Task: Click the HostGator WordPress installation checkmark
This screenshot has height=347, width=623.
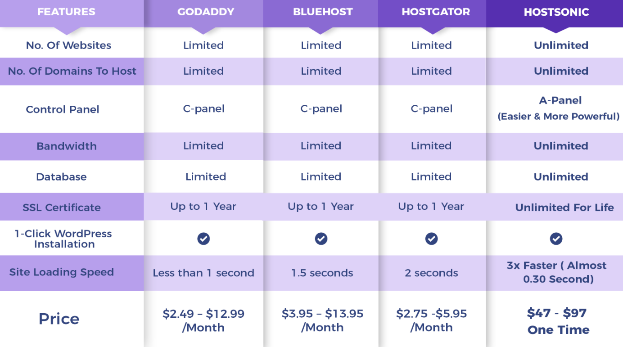Action: tap(432, 239)
